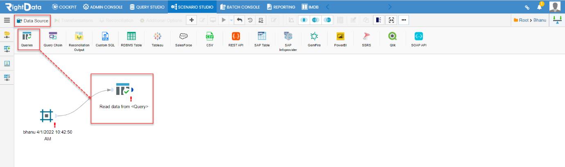Select the 'Read data from <Query>' node
This screenshot has width=565, height=167.
tap(122, 90)
